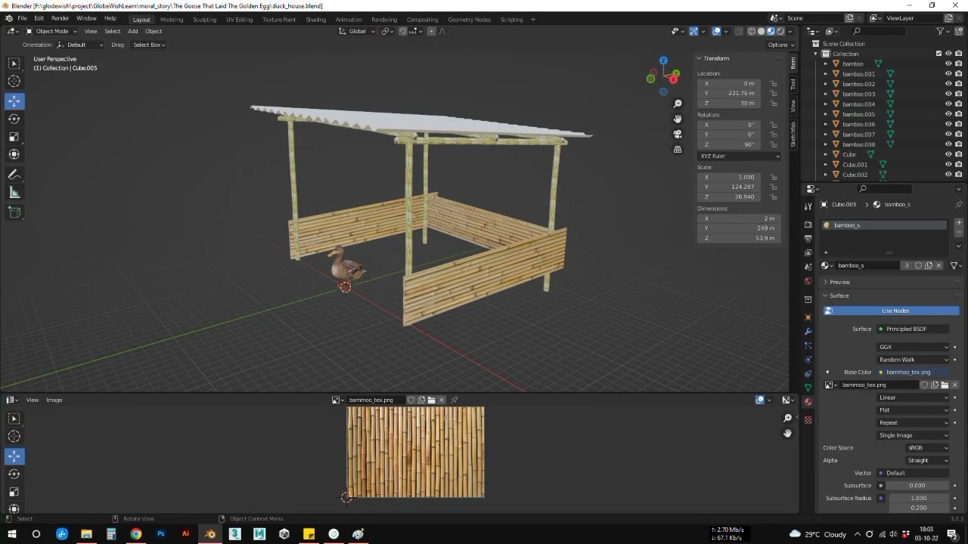Activate the Scale tool in viewport toolbar

coord(14,137)
